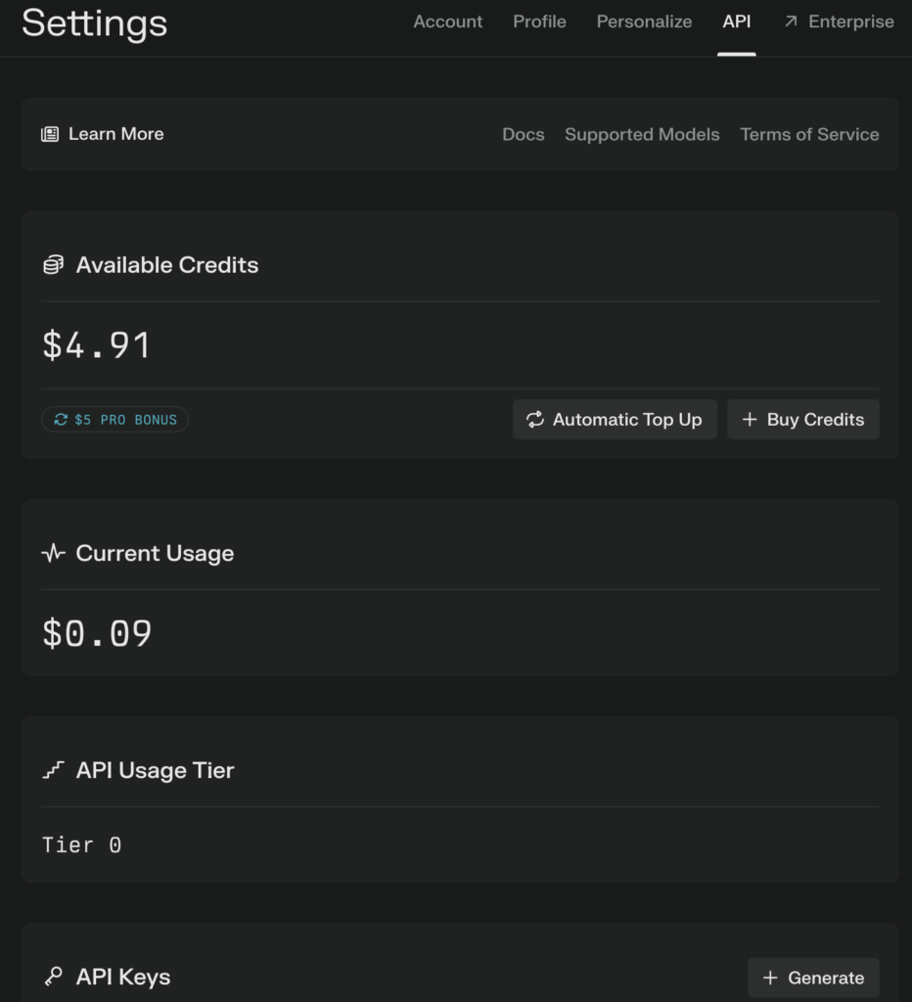
Task: Click the newspaper icon beside Learn More
Action: point(50,134)
